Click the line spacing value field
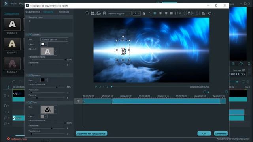Screen dimensions: 253x142 183,13
